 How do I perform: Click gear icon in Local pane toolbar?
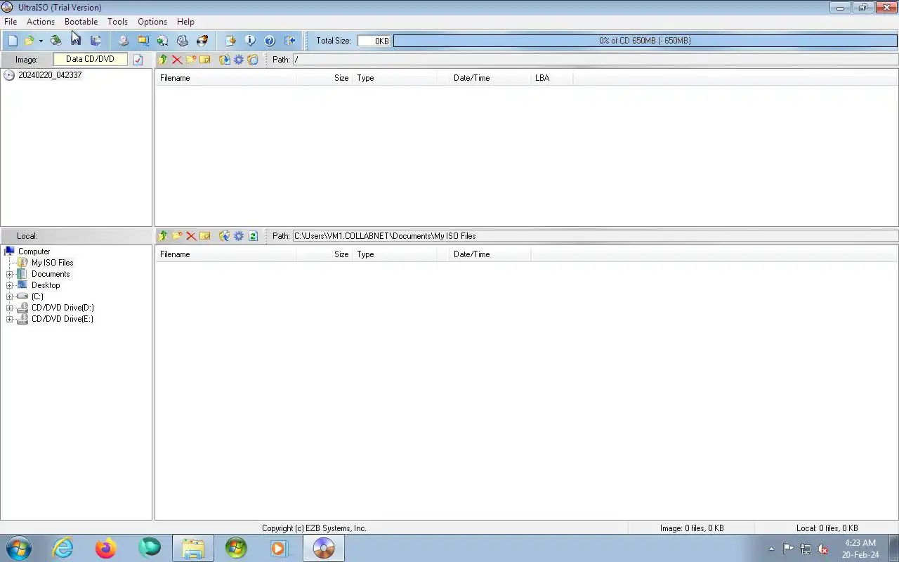coord(239,236)
